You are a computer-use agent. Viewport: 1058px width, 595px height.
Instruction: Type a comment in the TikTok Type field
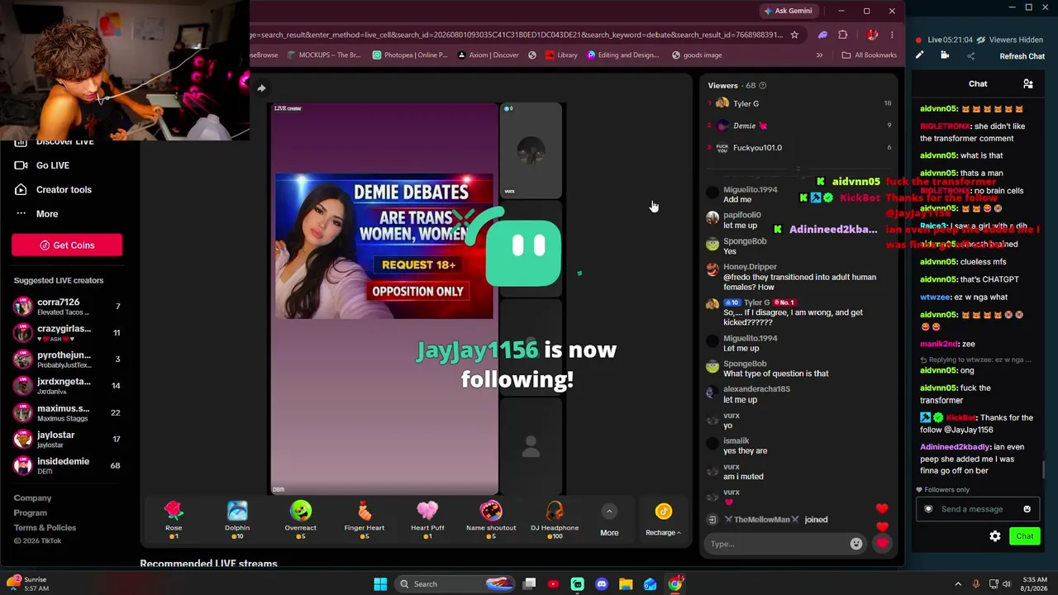[779, 544]
